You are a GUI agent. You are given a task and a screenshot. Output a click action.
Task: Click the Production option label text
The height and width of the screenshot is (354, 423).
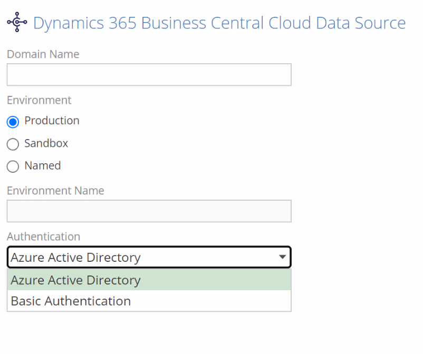pos(52,121)
